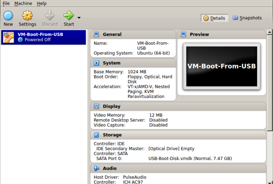The height and width of the screenshot is (184, 273).
Task: Click the System section header title
Action: (111, 63)
